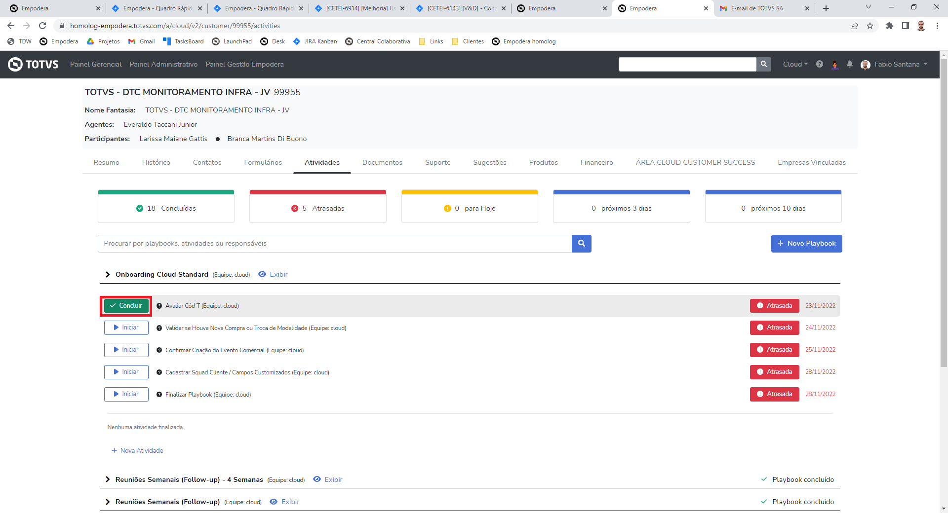Click info icon beside Confirmar Criação do Evento Comercial
This screenshot has width=948, height=513.
tap(159, 350)
